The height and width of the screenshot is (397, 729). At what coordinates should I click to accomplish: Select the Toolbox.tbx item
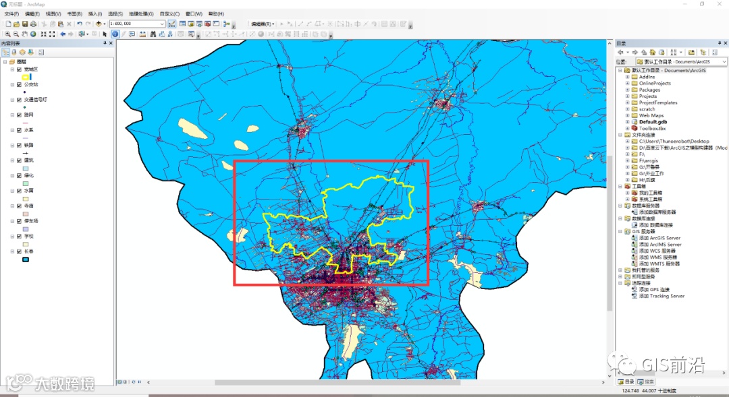pyautogui.click(x=652, y=128)
